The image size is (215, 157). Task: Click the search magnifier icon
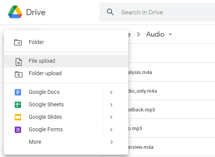110,12
